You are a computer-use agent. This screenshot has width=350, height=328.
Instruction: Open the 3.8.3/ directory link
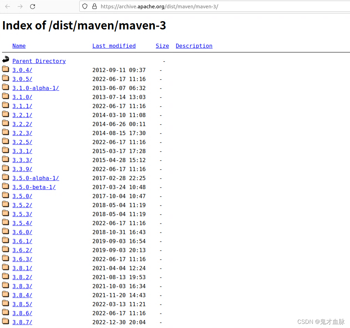pyautogui.click(x=22, y=286)
